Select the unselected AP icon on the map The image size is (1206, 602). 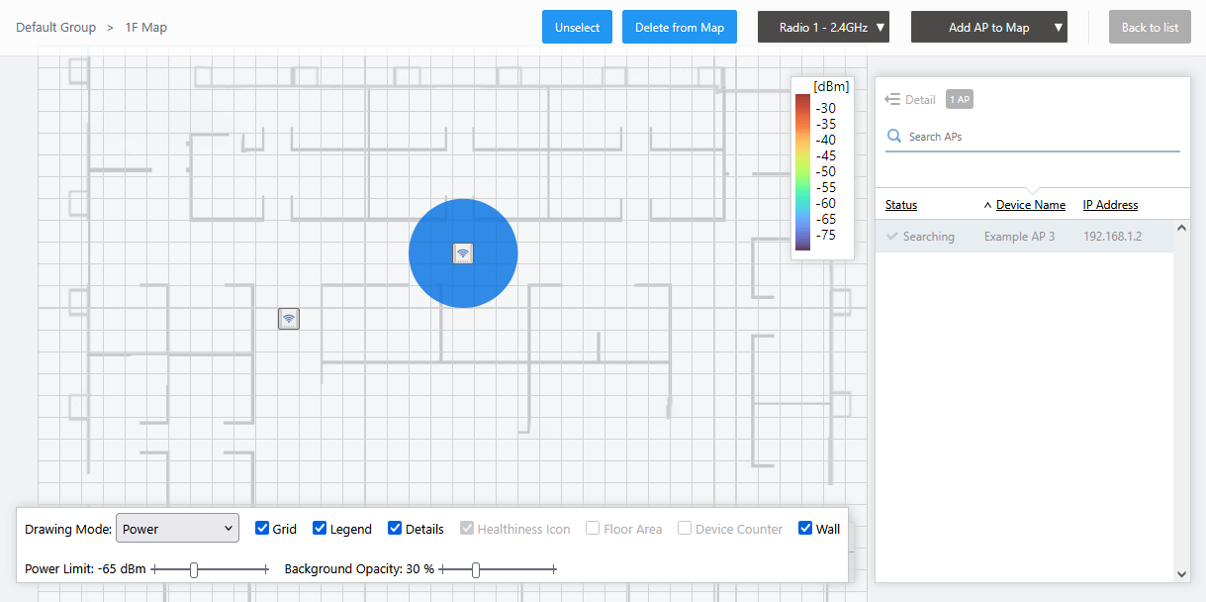(289, 319)
